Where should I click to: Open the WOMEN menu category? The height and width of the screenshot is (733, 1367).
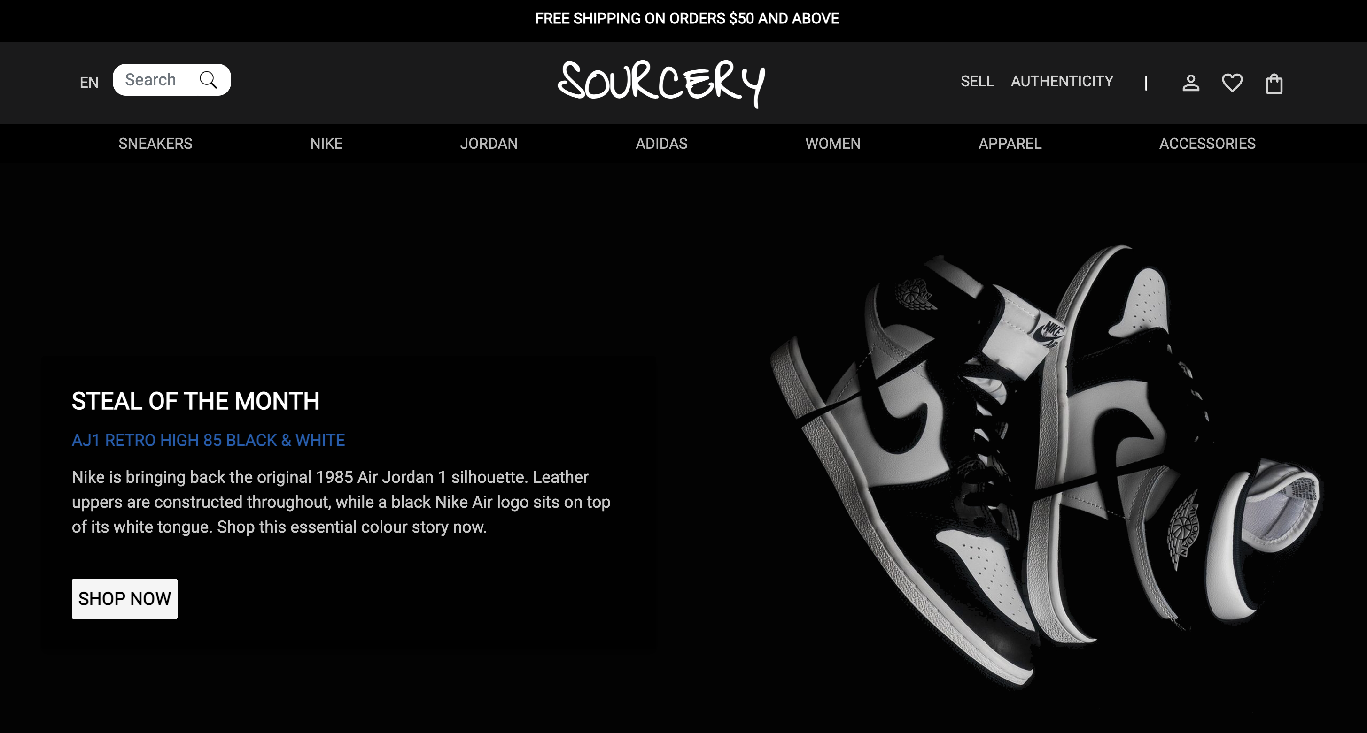832,144
